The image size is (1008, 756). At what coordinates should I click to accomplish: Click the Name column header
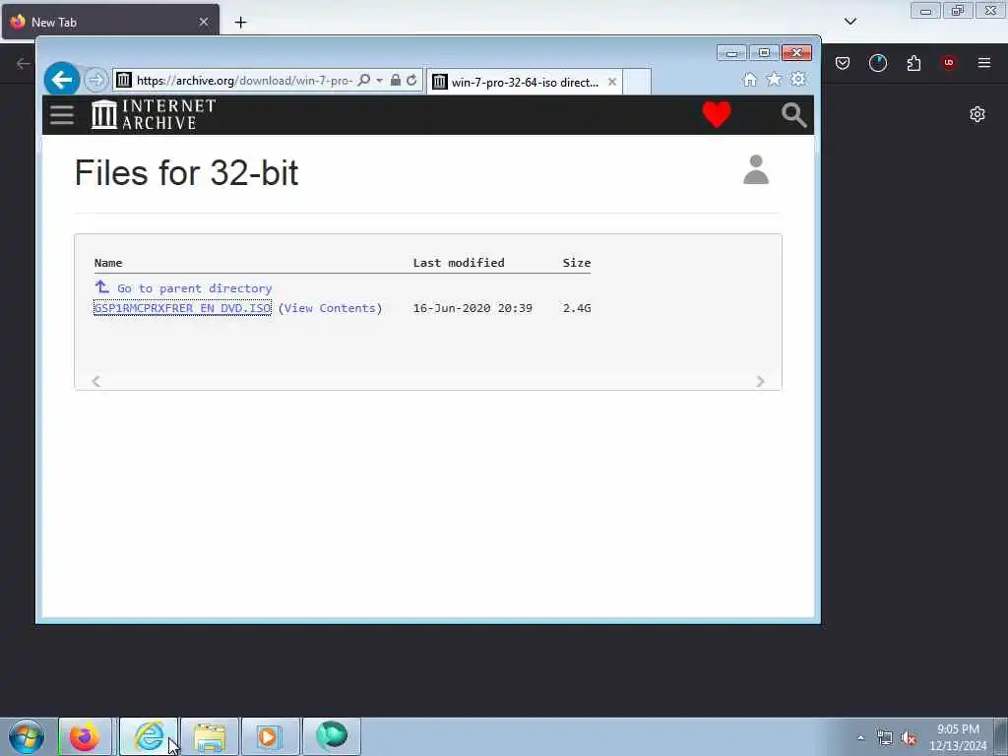pos(108,262)
